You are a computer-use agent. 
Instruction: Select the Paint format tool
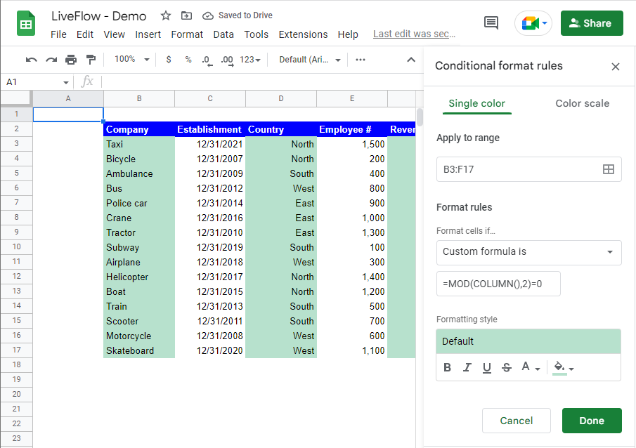(x=91, y=60)
